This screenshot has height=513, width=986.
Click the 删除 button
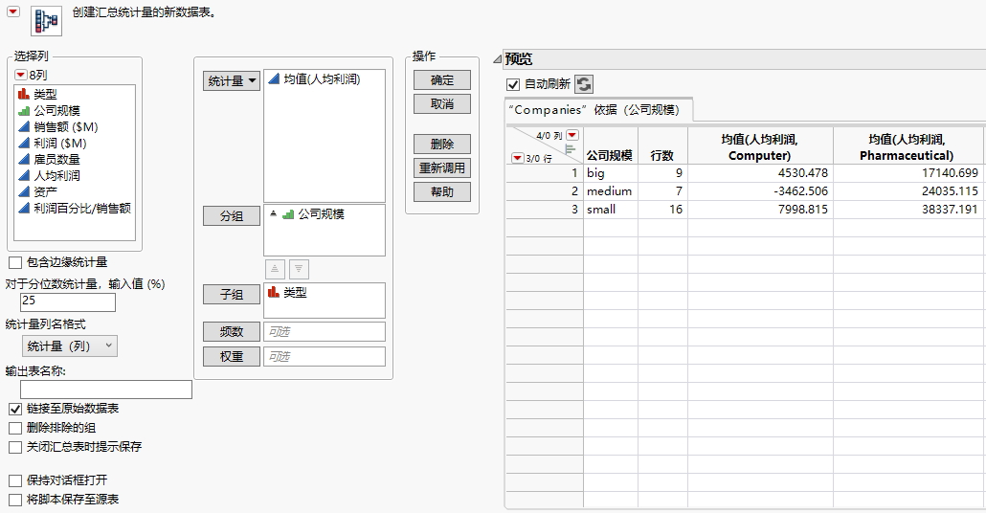click(442, 144)
